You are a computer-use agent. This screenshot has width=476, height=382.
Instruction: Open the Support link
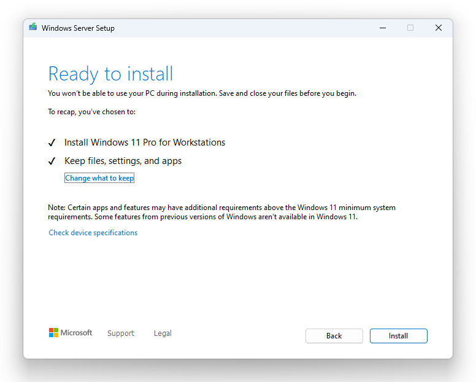[121, 333]
